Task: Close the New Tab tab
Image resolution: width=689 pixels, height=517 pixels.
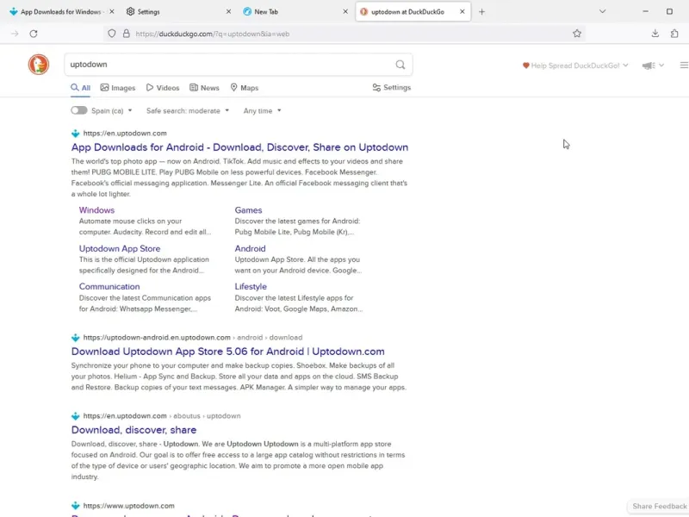Action: tap(345, 12)
